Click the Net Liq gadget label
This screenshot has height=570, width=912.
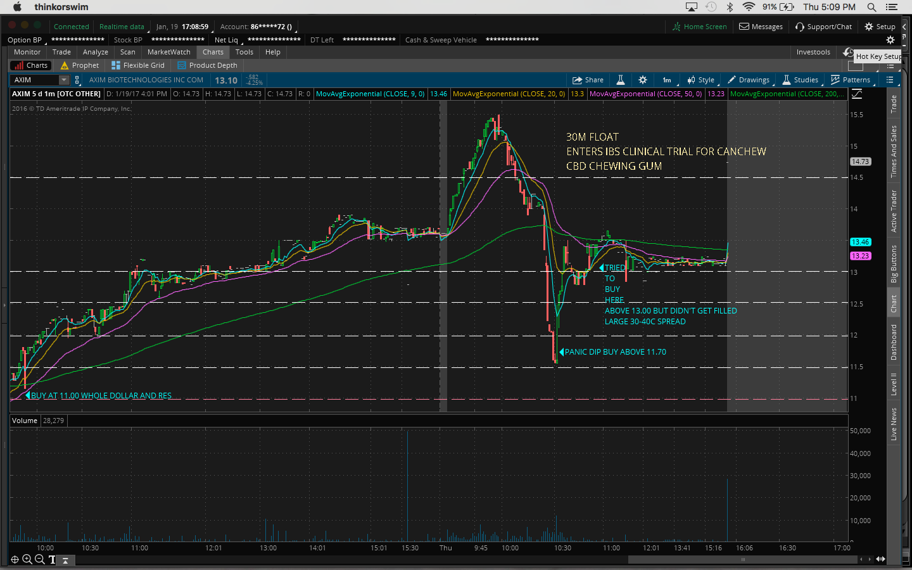[x=226, y=40]
